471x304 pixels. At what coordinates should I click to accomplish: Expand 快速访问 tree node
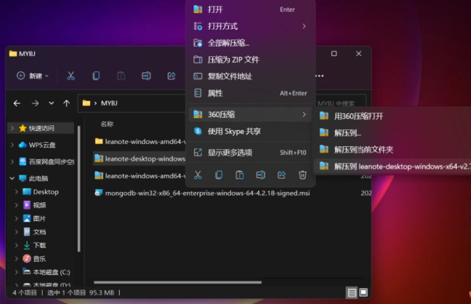tap(12, 128)
